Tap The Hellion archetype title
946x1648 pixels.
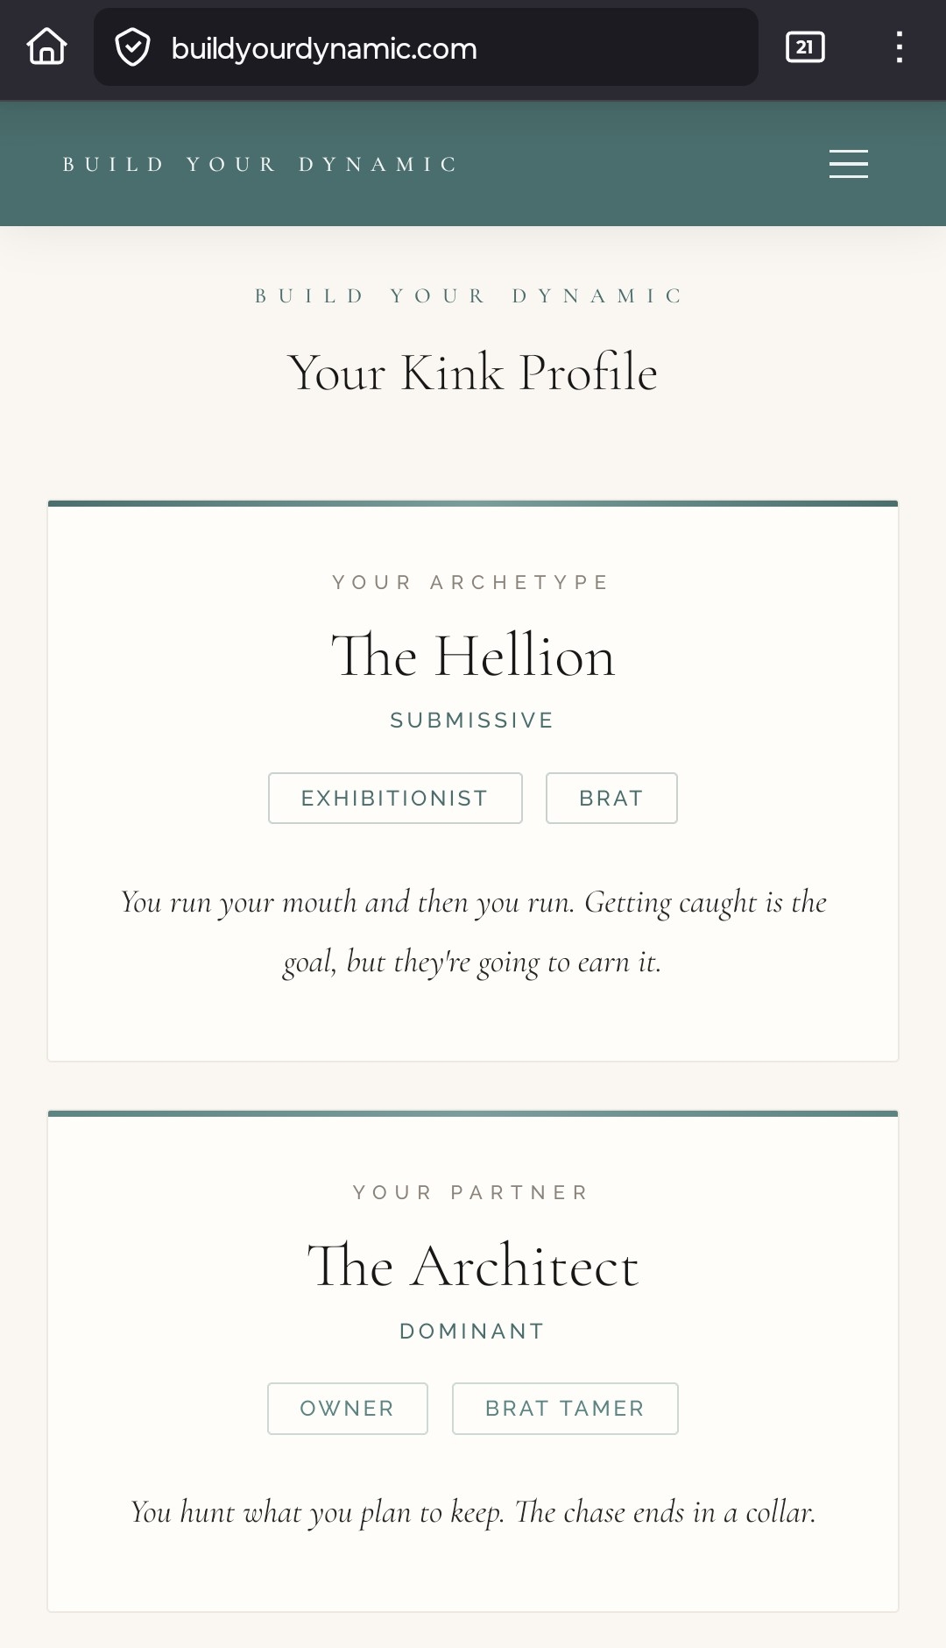tap(473, 656)
